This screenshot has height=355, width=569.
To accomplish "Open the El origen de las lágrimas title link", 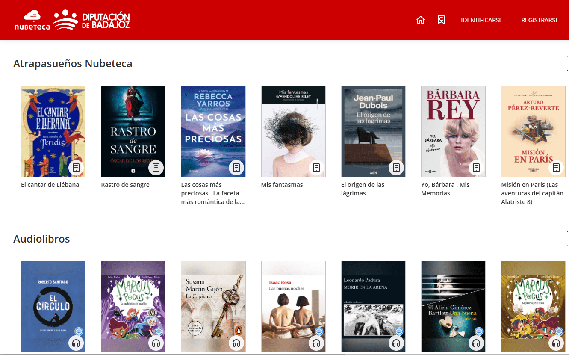I will pyautogui.click(x=363, y=189).
